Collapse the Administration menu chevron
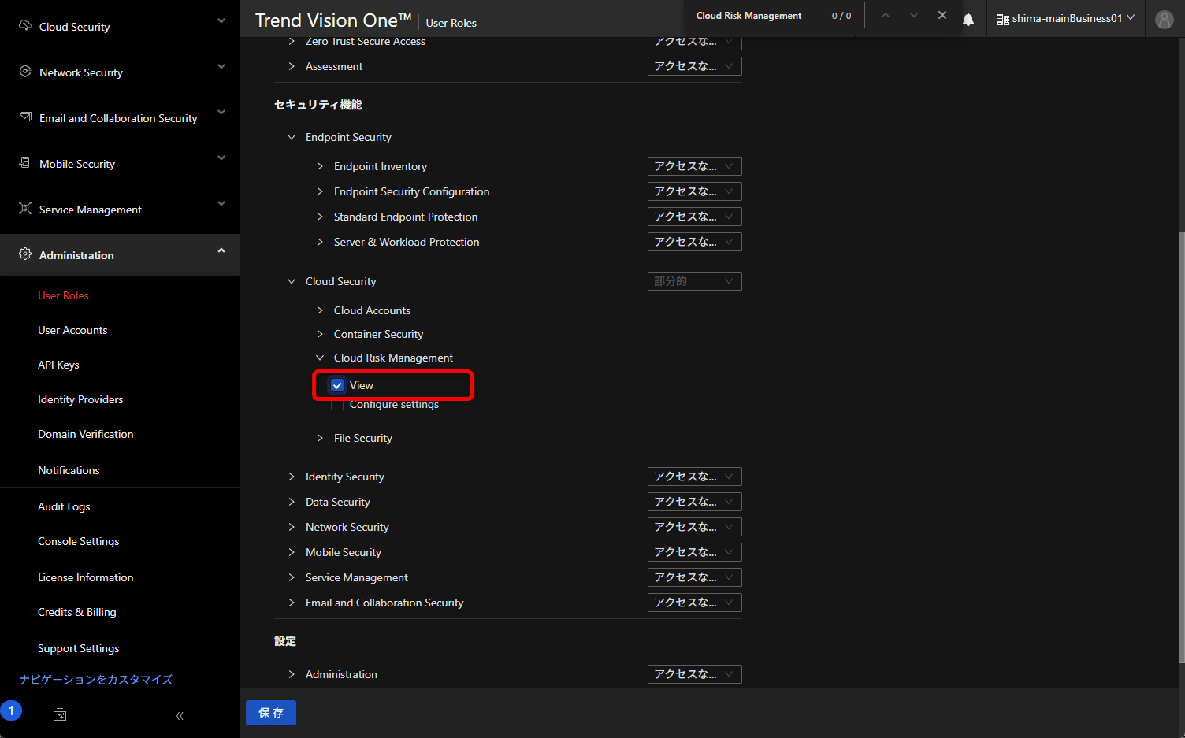This screenshot has height=738, width=1185. click(x=221, y=250)
